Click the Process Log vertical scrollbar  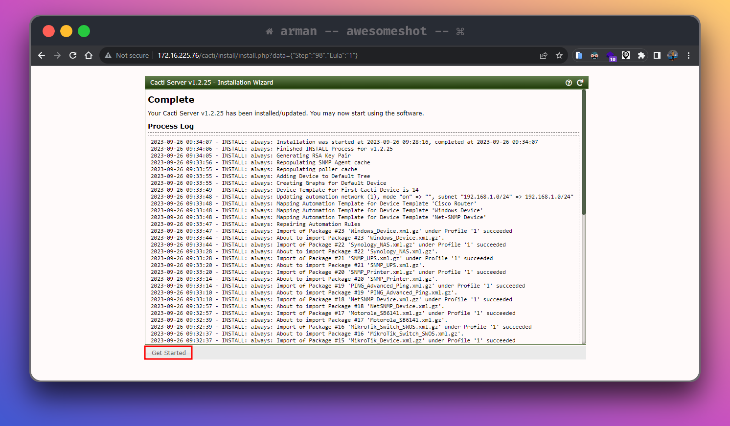click(x=583, y=152)
